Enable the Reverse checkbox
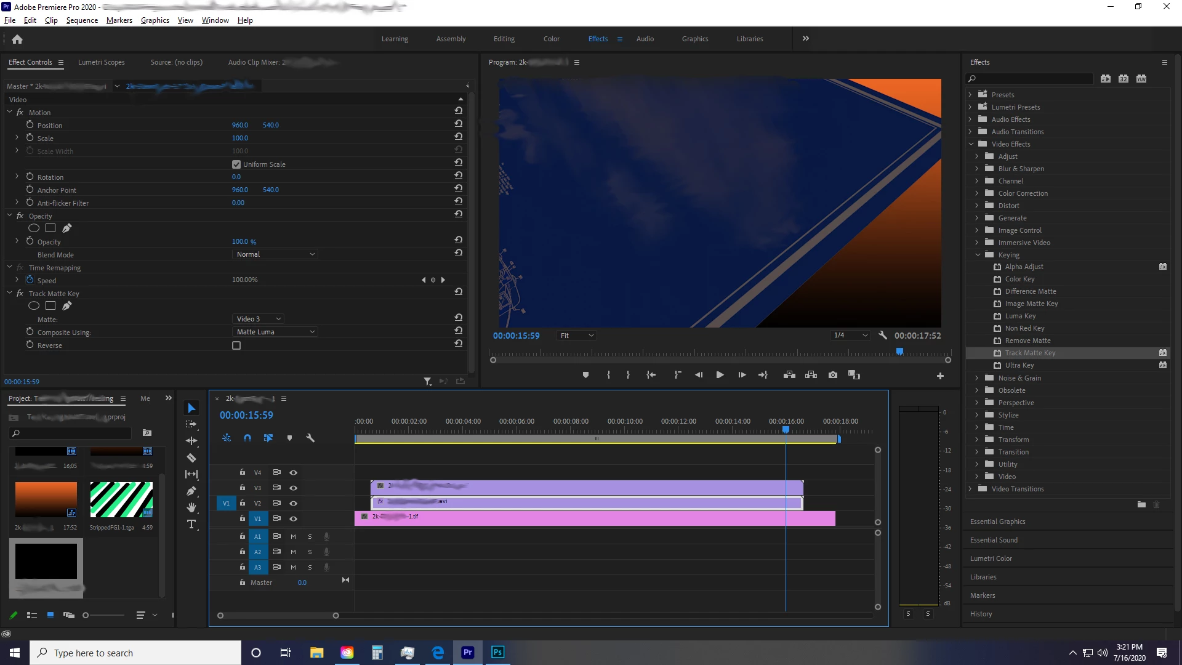1182x665 pixels. tap(236, 345)
